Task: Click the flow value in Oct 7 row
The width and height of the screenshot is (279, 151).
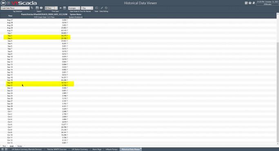Action: click(x=65, y=127)
